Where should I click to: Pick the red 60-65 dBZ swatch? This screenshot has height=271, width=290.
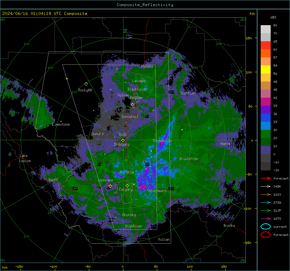coord(266,45)
